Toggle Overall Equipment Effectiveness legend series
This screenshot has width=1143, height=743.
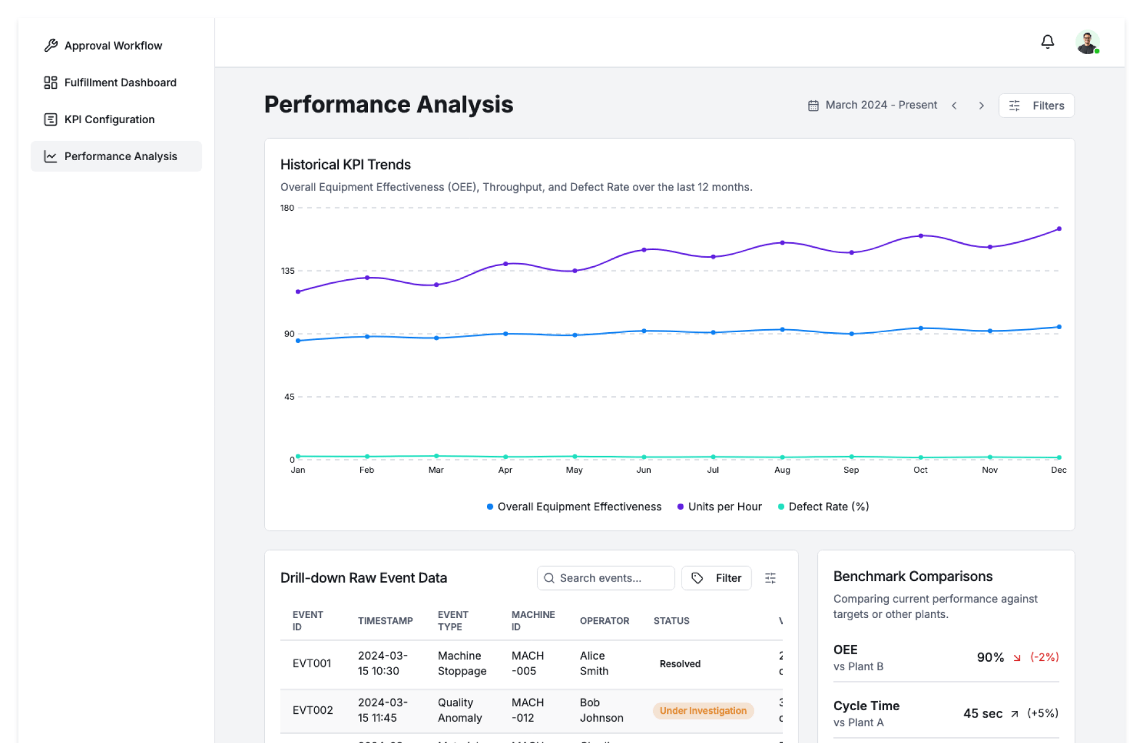point(574,507)
